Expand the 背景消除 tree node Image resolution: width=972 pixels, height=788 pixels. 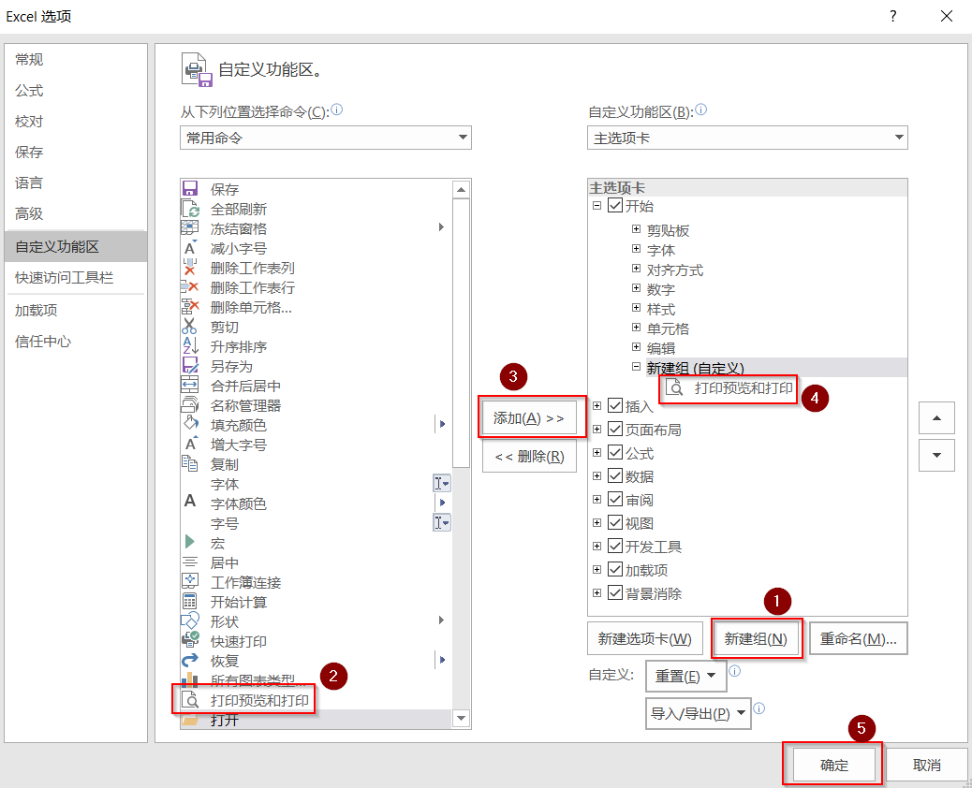[596, 592]
